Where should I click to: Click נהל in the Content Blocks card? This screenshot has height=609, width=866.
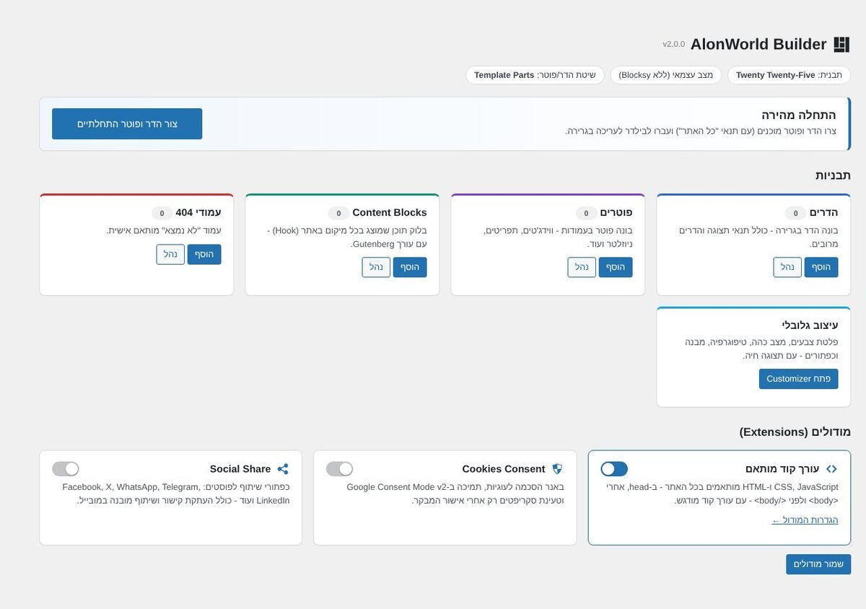pos(376,267)
